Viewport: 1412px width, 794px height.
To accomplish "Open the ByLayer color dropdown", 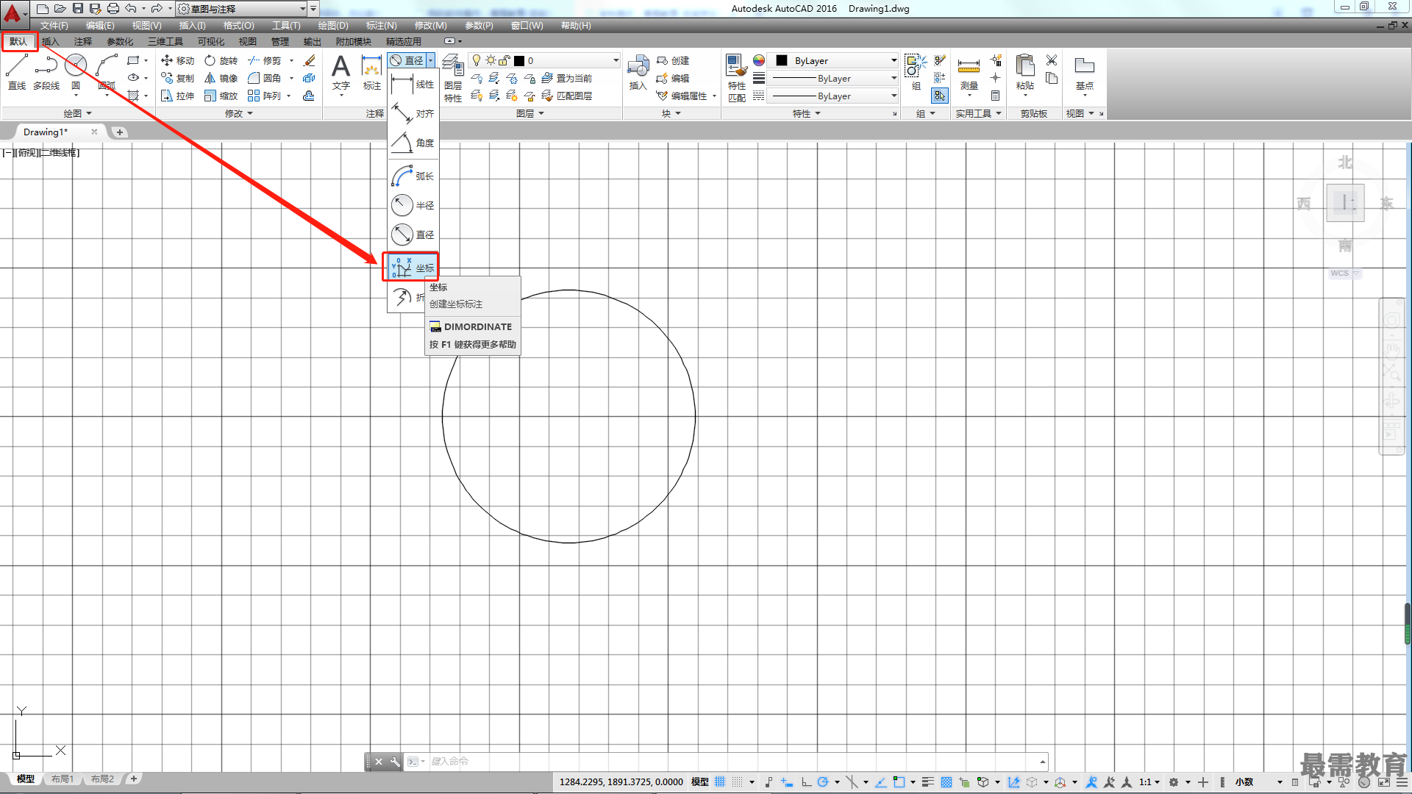I will point(894,60).
